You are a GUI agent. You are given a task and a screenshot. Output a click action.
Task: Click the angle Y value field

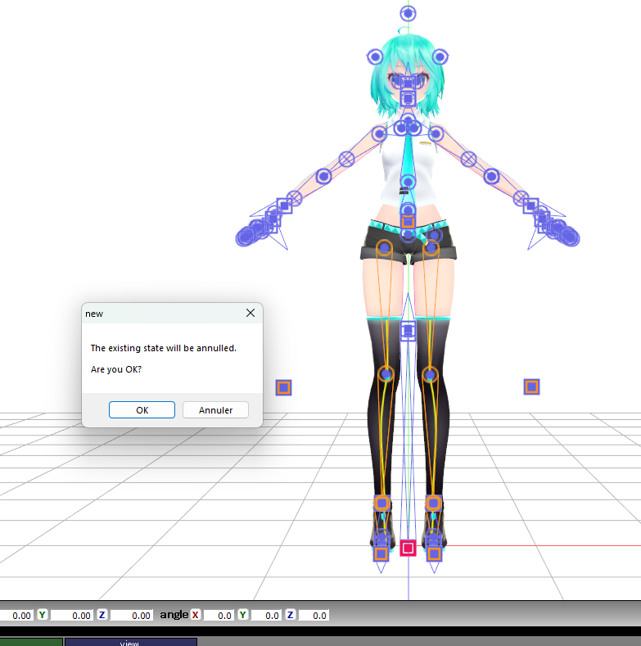pos(266,615)
